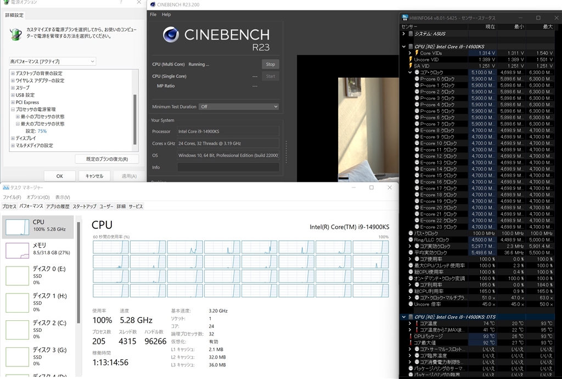The height and width of the screenshot is (379, 562).
Task: Open the power plan dropdown 高パフォーマンス
Action: (x=52, y=61)
